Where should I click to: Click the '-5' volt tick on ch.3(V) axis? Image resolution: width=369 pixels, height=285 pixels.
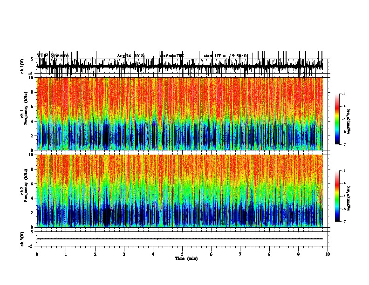(31, 246)
